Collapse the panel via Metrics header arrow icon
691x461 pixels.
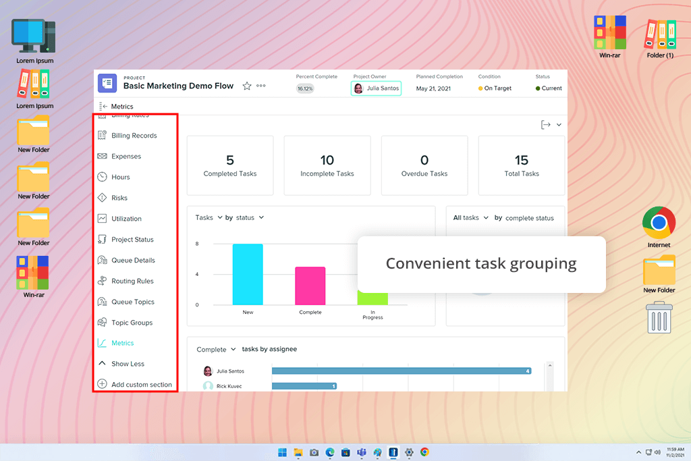click(103, 106)
